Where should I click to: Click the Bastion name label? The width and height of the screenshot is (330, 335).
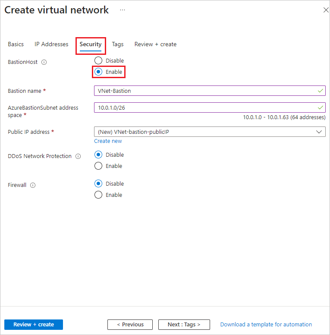pyautogui.click(x=24, y=91)
